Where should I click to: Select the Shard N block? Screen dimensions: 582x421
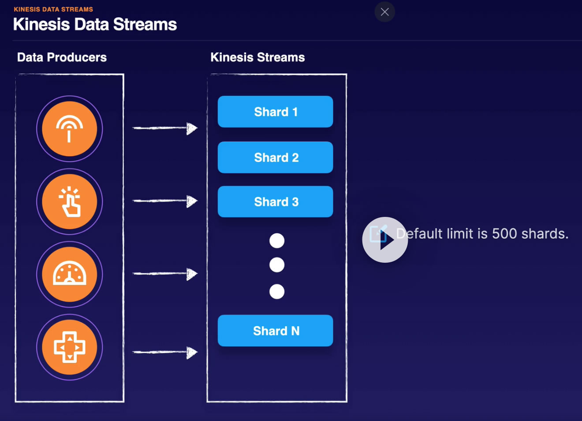click(275, 331)
